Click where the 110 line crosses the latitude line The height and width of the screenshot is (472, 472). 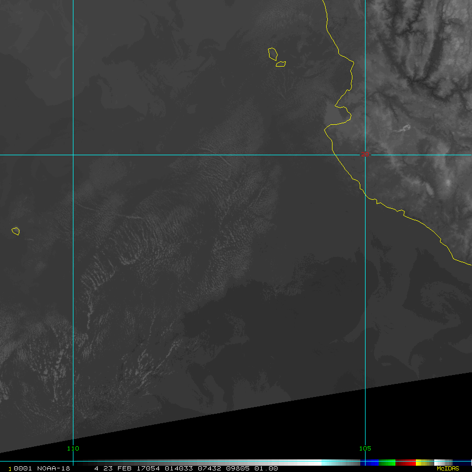point(73,155)
